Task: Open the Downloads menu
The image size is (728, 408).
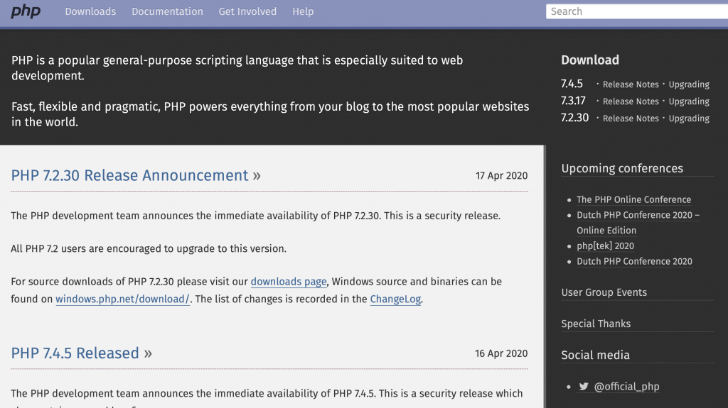Action: point(90,11)
